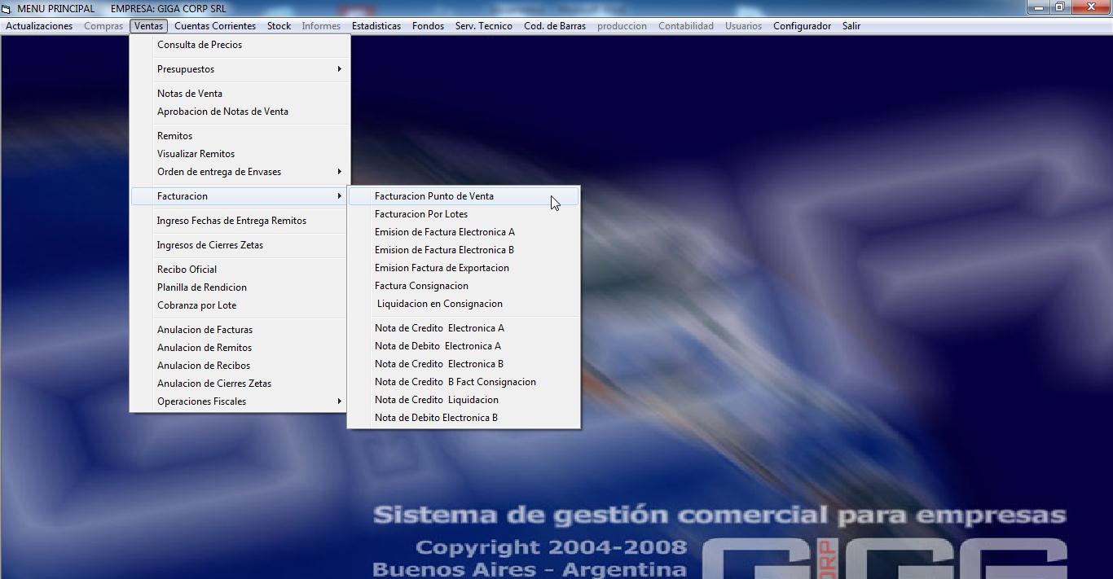Expand the Presupuestos submenu
The height and width of the screenshot is (579, 1113).
(x=240, y=69)
